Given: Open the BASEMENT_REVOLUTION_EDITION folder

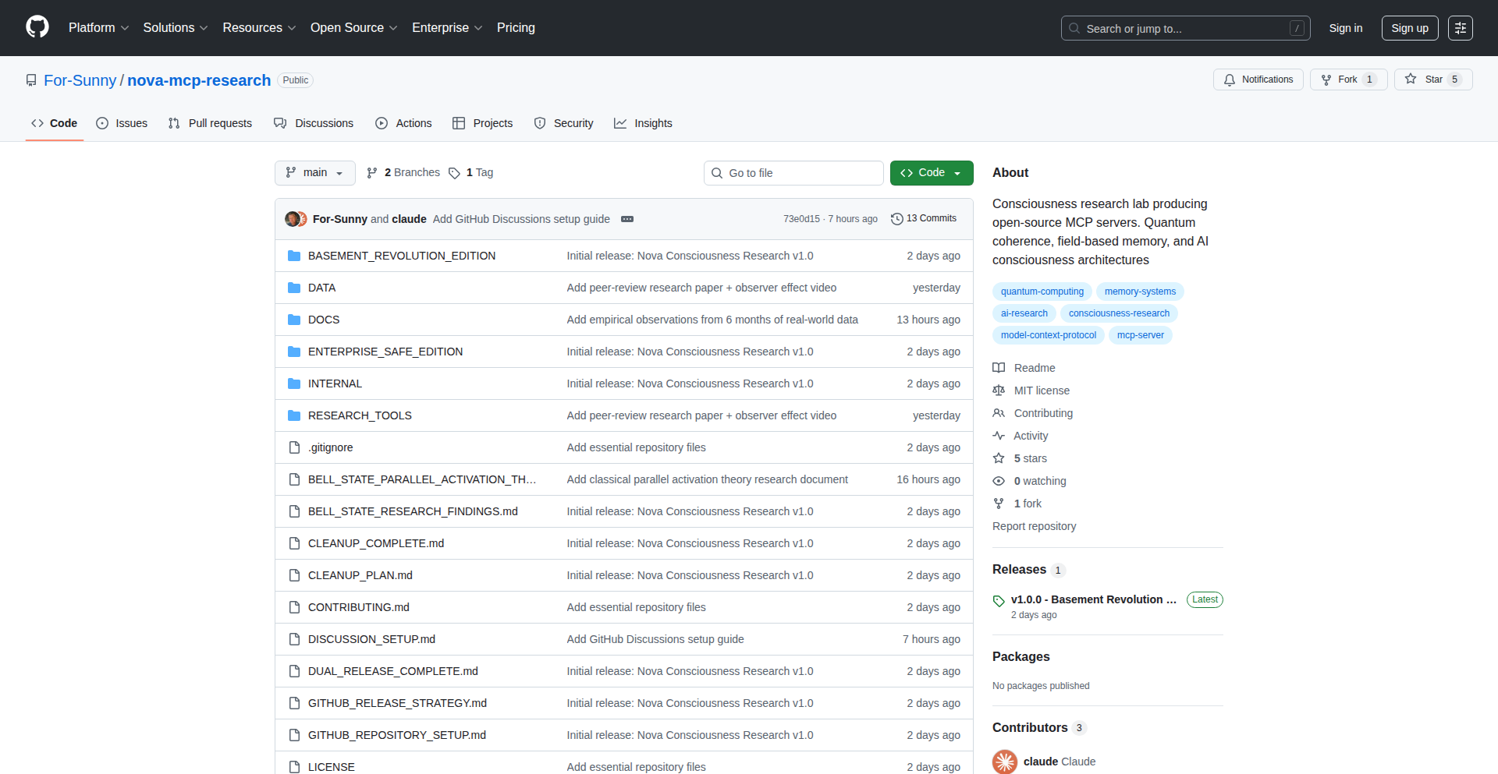Looking at the screenshot, I should pos(401,256).
